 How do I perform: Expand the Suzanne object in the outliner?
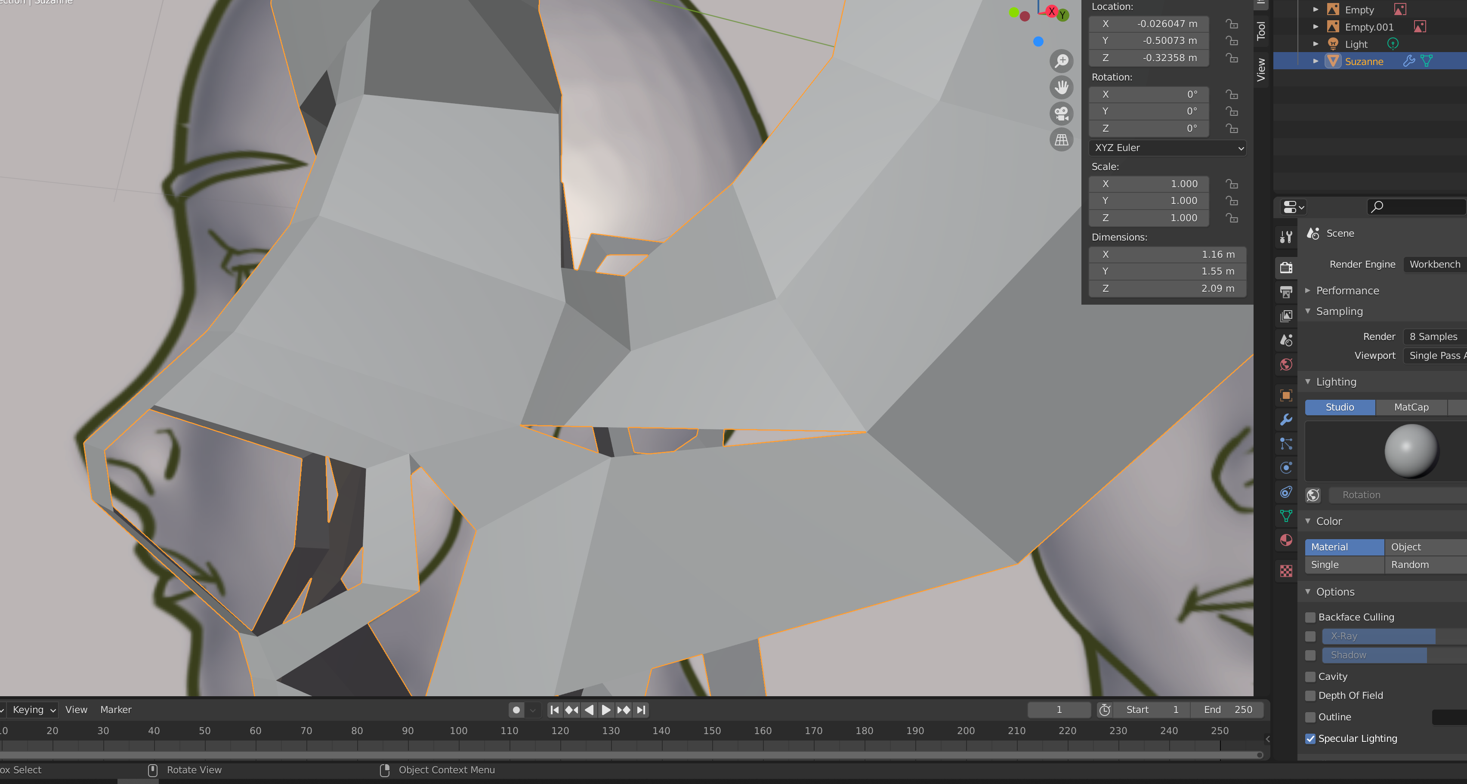(x=1316, y=61)
